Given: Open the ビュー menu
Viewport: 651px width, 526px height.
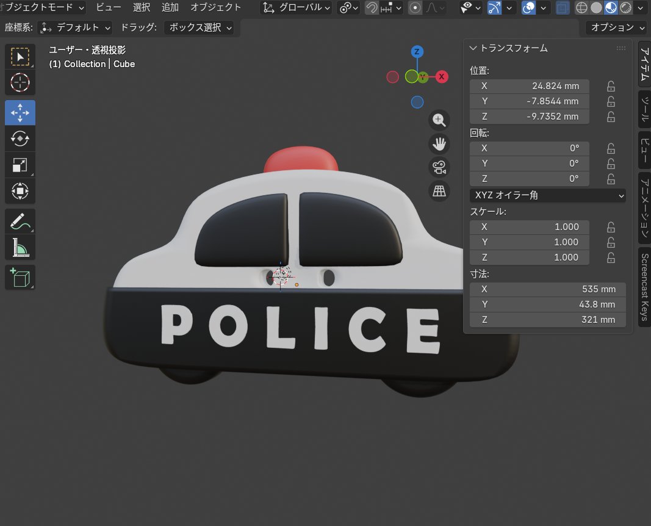Looking at the screenshot, I should pyautogui.click(x=109, y=7).
